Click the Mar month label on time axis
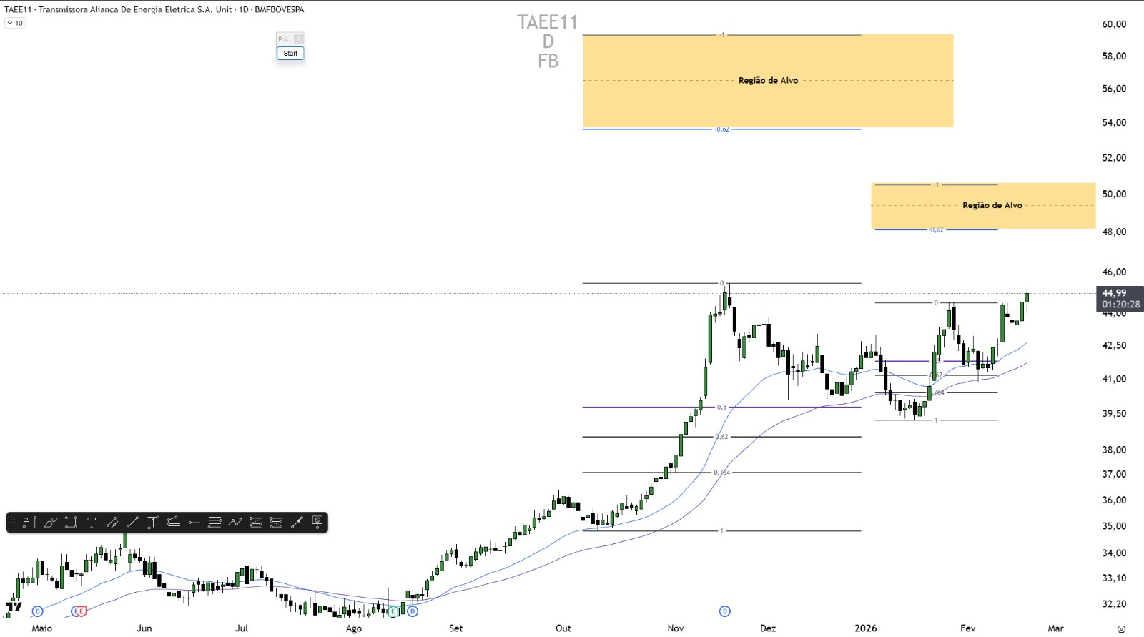 [1055, 628]
